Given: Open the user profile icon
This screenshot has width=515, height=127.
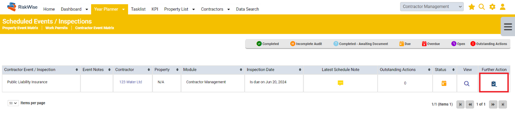Looking at the screenshot, I should point(502,7).
